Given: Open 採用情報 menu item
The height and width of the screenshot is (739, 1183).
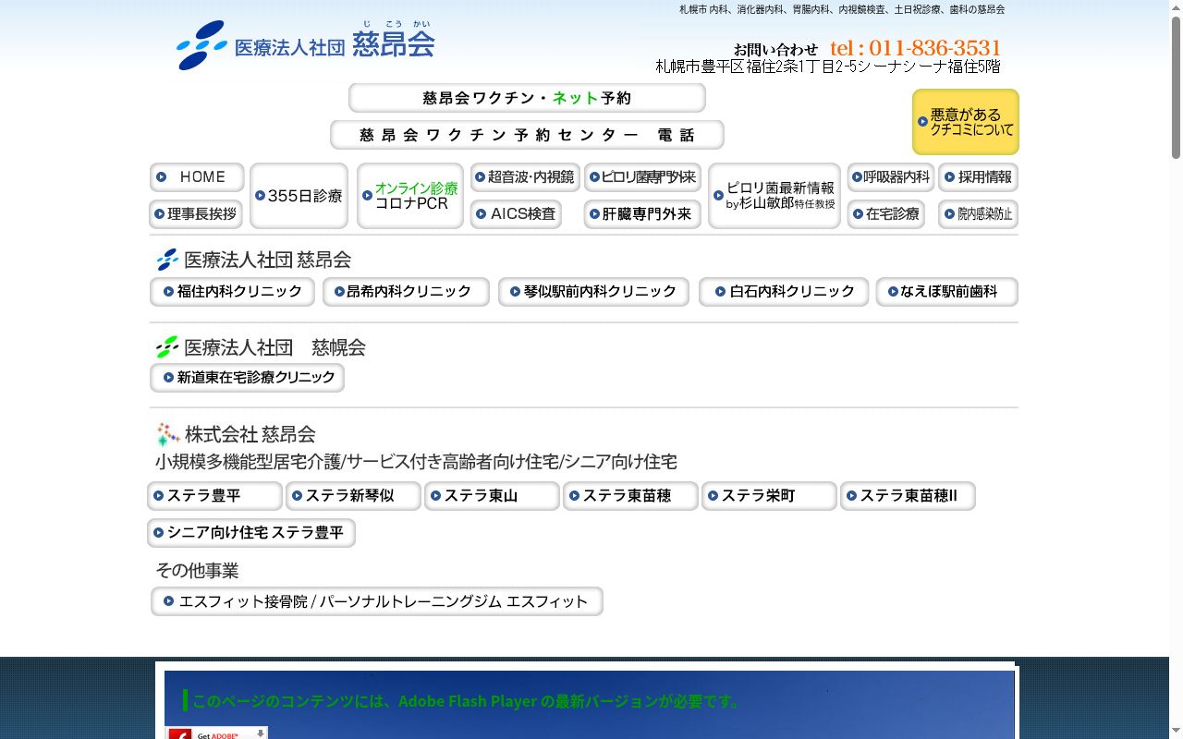Looking at the screenshot, I should 978,177.
